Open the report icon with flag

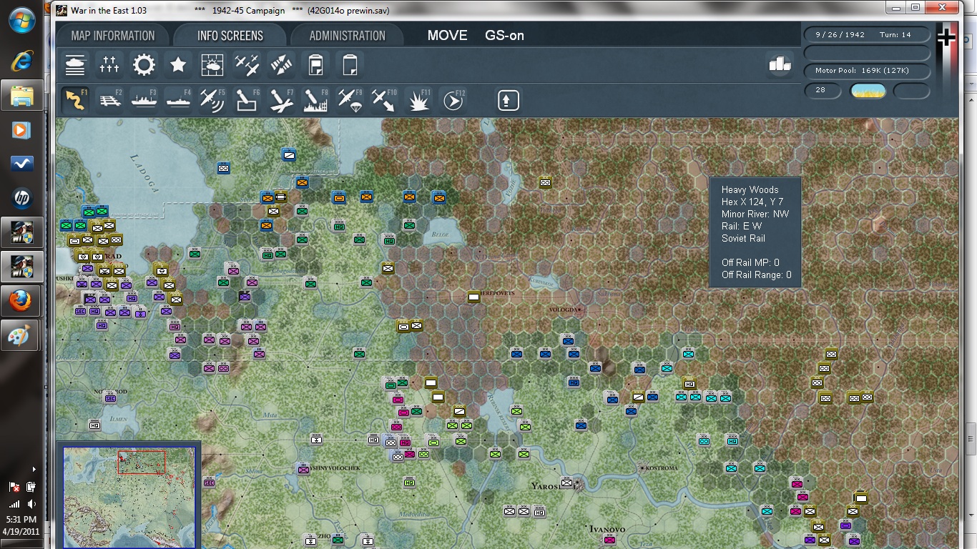point(315,66)
